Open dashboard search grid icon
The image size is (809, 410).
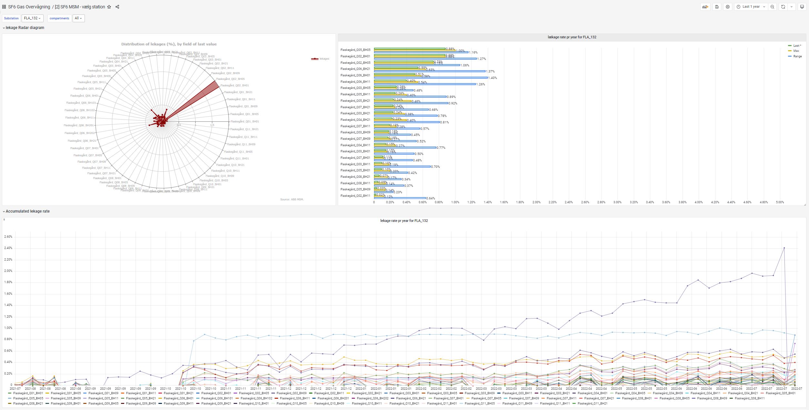[x=4, y=7]
